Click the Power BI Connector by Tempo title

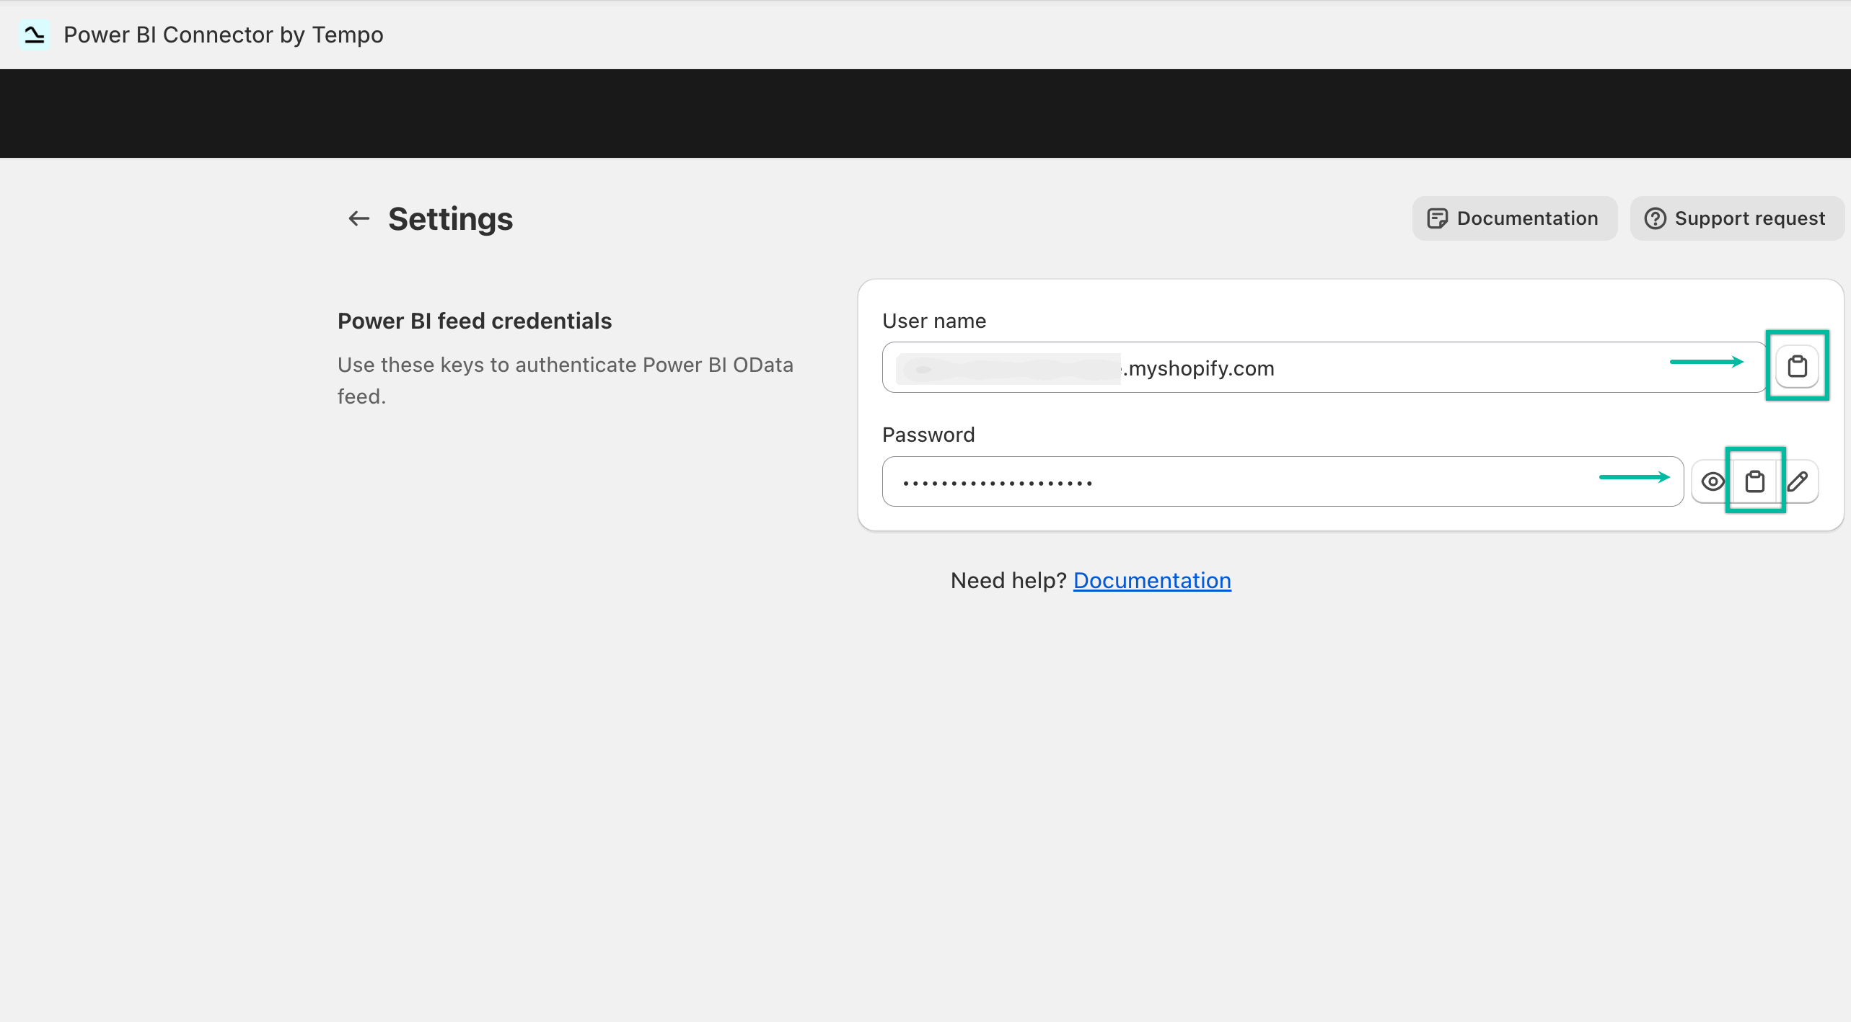click(223, 35)
